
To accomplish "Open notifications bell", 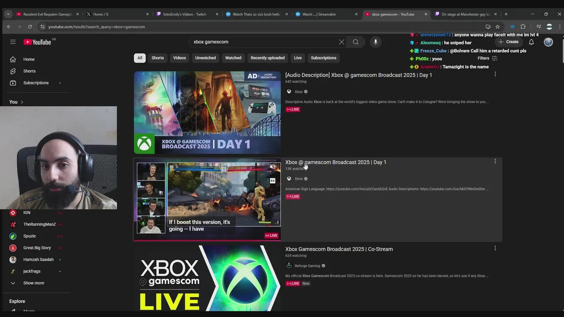I will click(x=531, y=42).
